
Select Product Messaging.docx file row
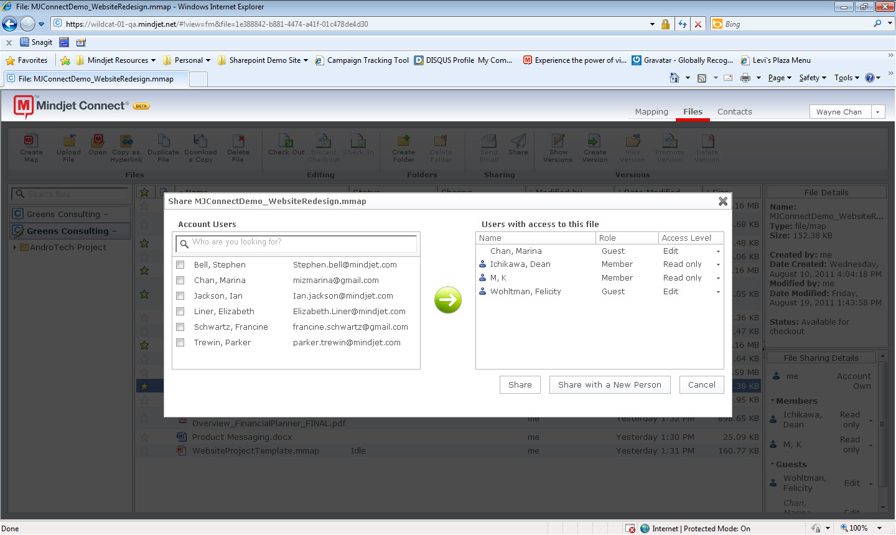point(448,437)
